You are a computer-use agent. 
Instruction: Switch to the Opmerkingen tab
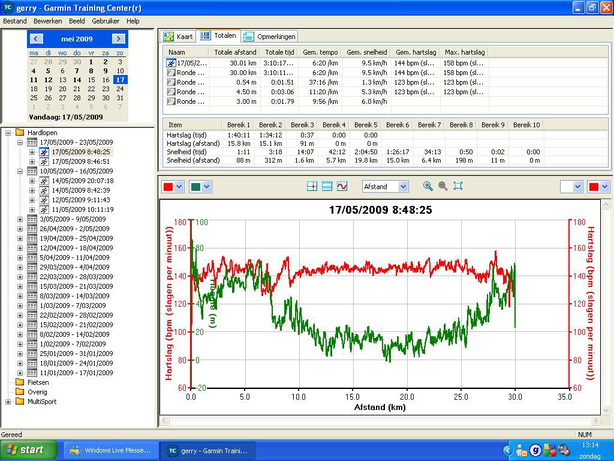click(x=269, y=37)
